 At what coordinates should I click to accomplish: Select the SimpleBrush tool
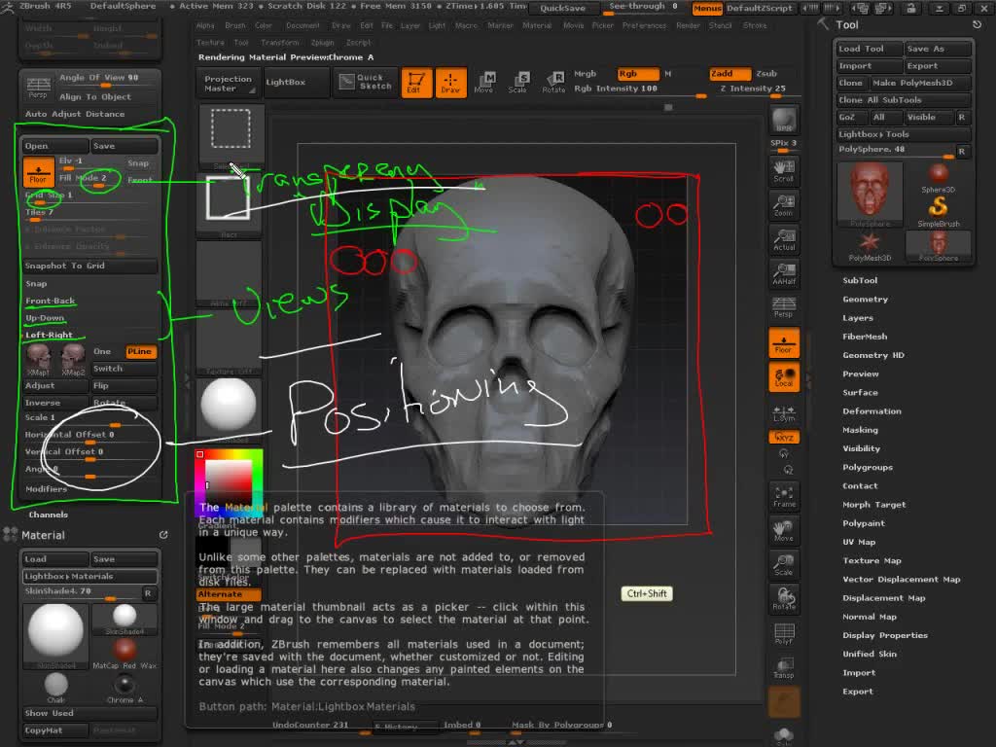click(939, 211)
